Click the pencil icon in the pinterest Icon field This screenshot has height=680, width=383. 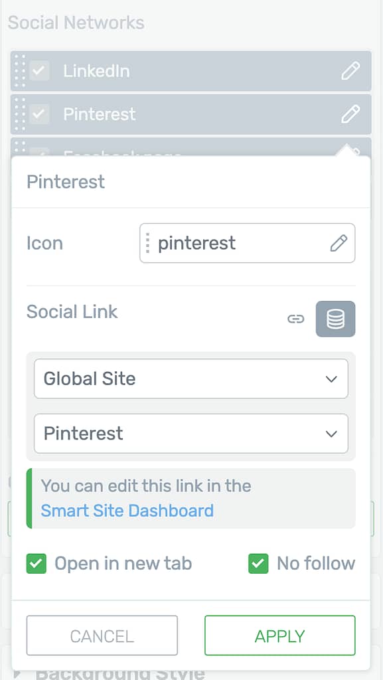click(339, 243)
